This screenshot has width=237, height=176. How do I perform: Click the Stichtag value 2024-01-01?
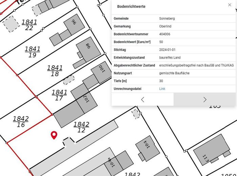[x=167, y=50]
